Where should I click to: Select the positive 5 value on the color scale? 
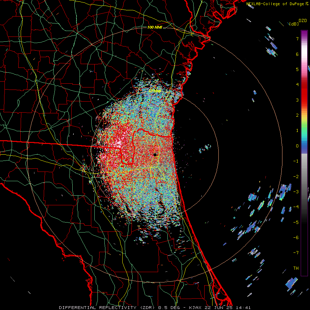pos(297,69)
